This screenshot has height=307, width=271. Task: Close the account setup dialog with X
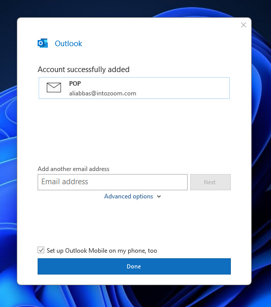[x=244, y=25]
